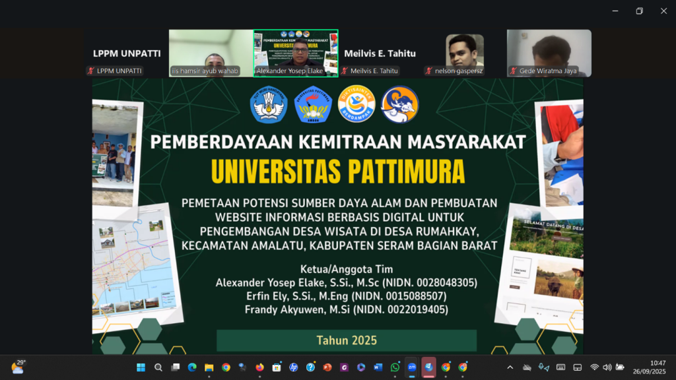Click the LPPM UNPATTI participant tile

(x=126, y=53)
